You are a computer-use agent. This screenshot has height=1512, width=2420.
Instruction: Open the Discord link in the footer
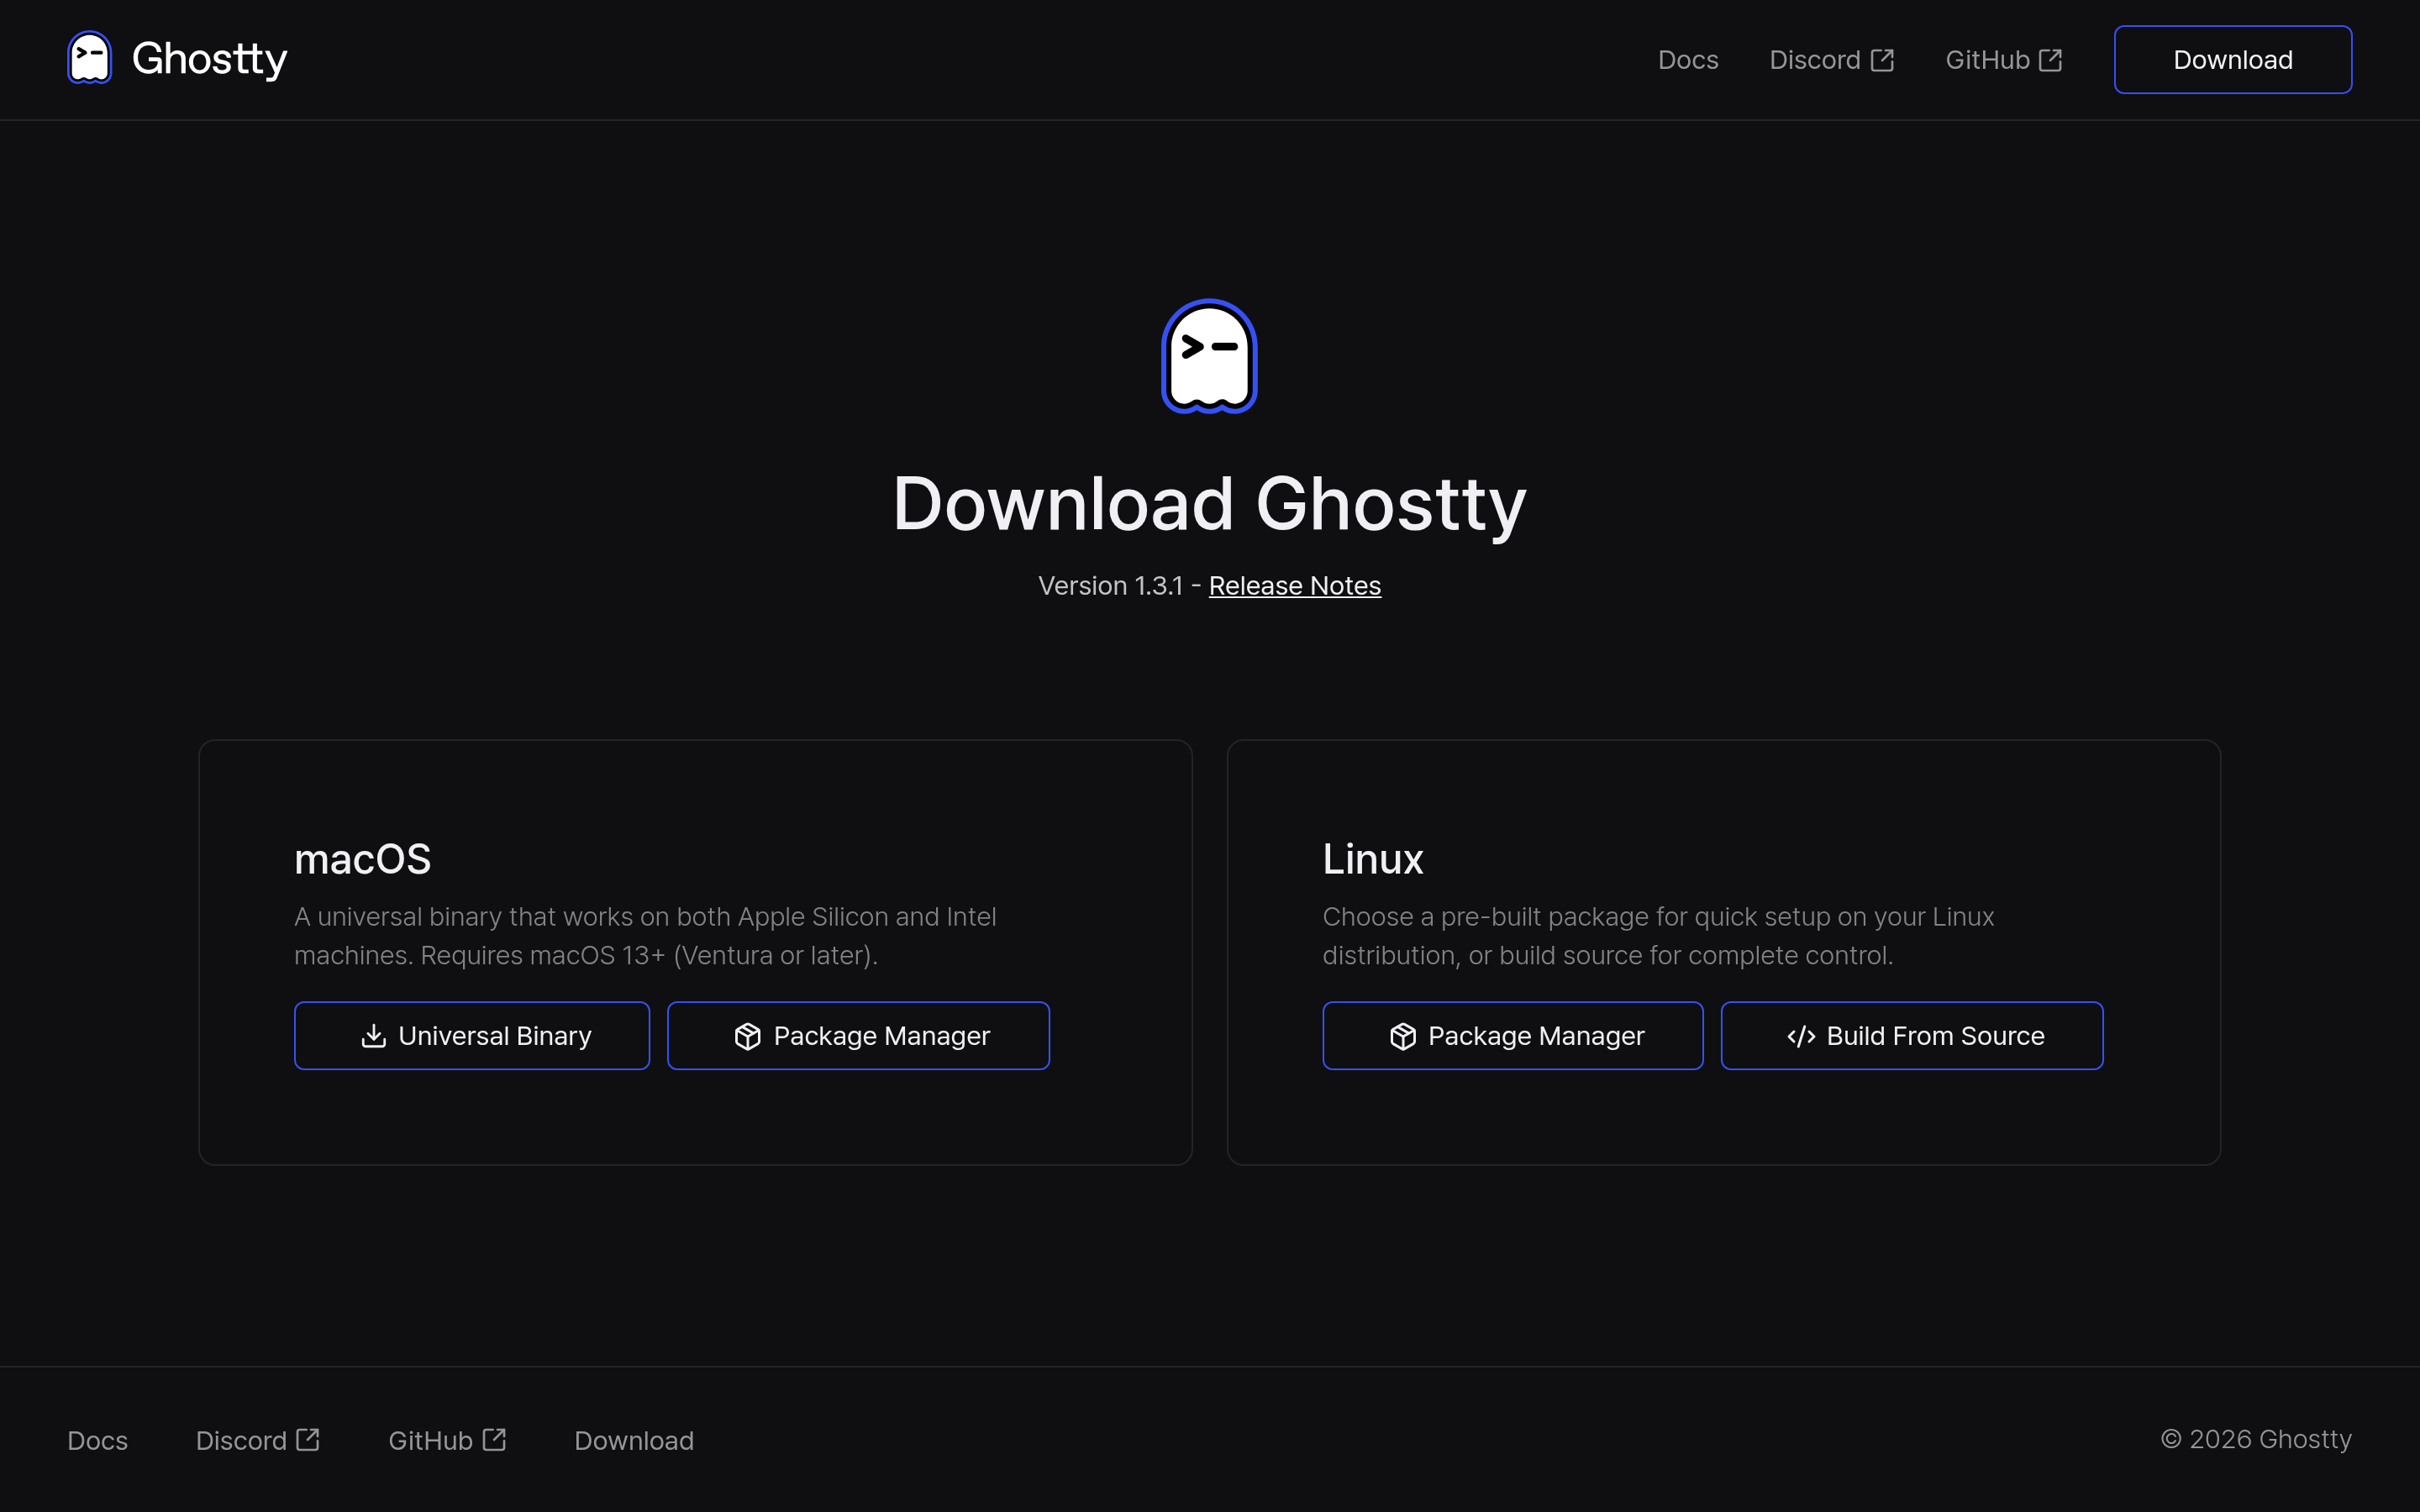pyautogui.click(x=257, y=1440)
